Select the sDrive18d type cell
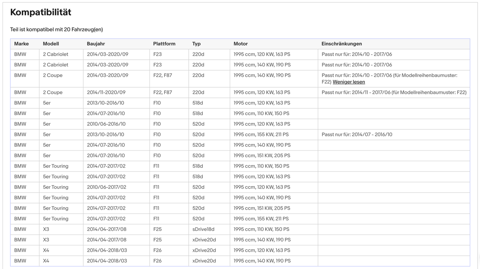 click(x=203, y=229)
